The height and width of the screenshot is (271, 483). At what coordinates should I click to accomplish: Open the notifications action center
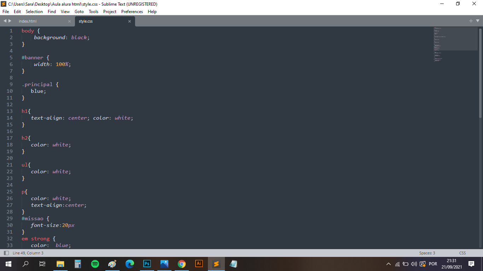click(471, 264)
